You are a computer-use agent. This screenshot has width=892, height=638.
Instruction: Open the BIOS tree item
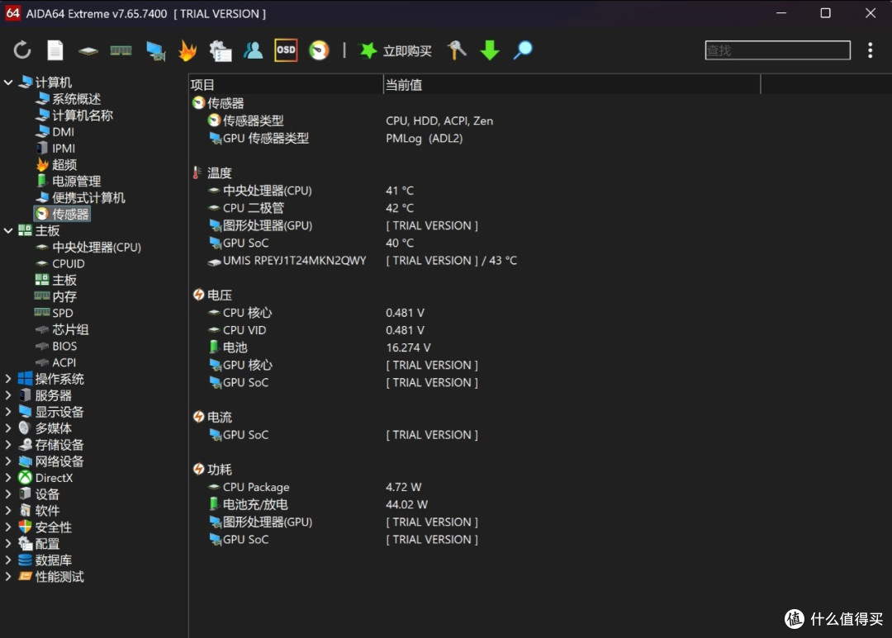coord(56,347)
